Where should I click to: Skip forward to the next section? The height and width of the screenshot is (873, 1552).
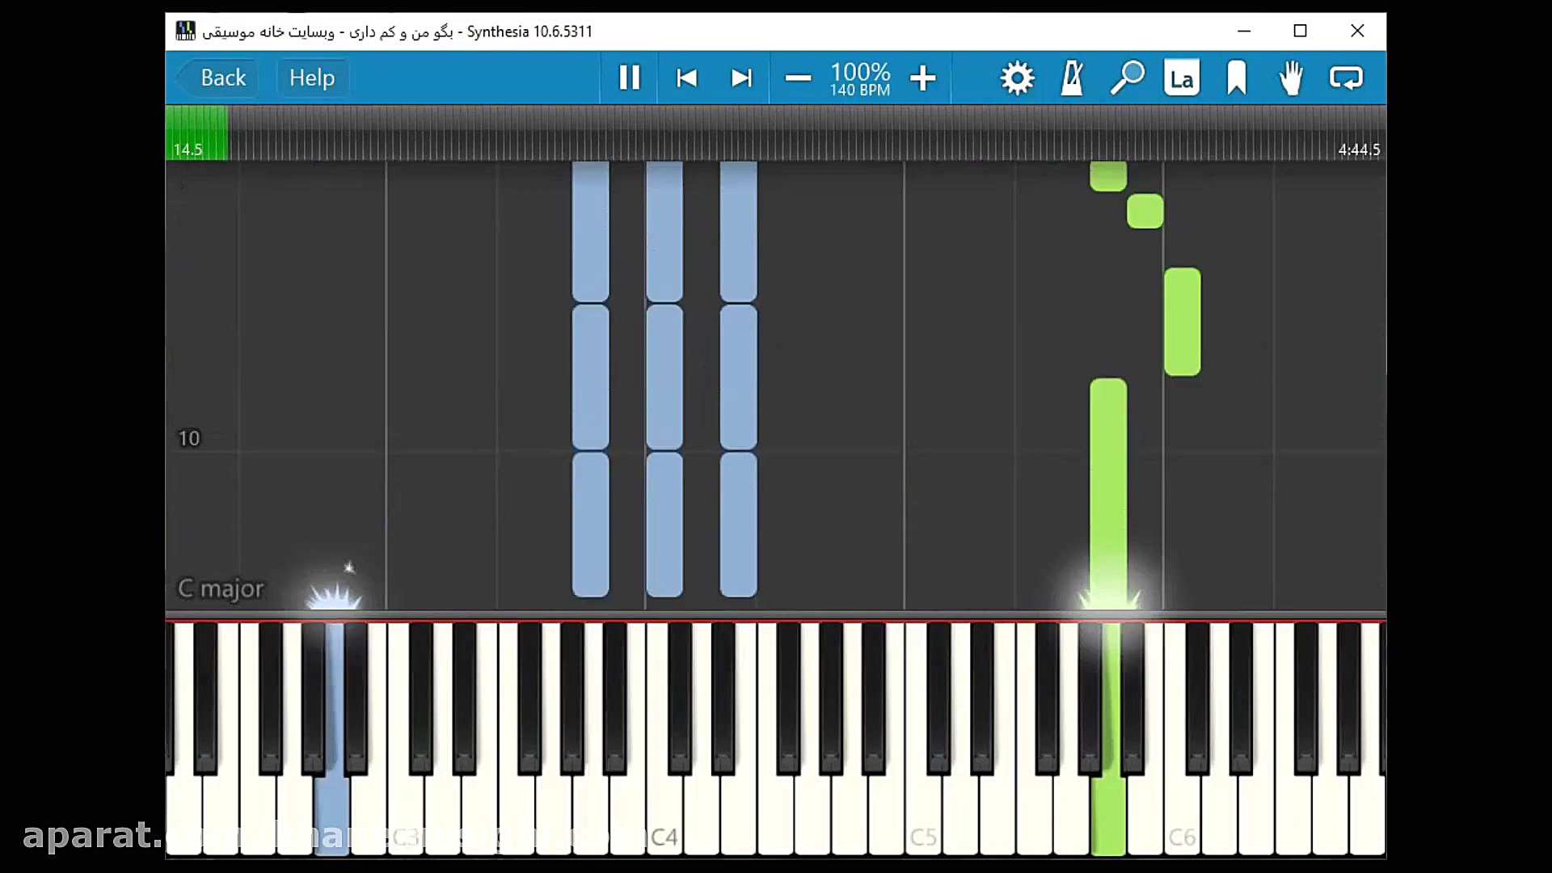coord(741,78)
